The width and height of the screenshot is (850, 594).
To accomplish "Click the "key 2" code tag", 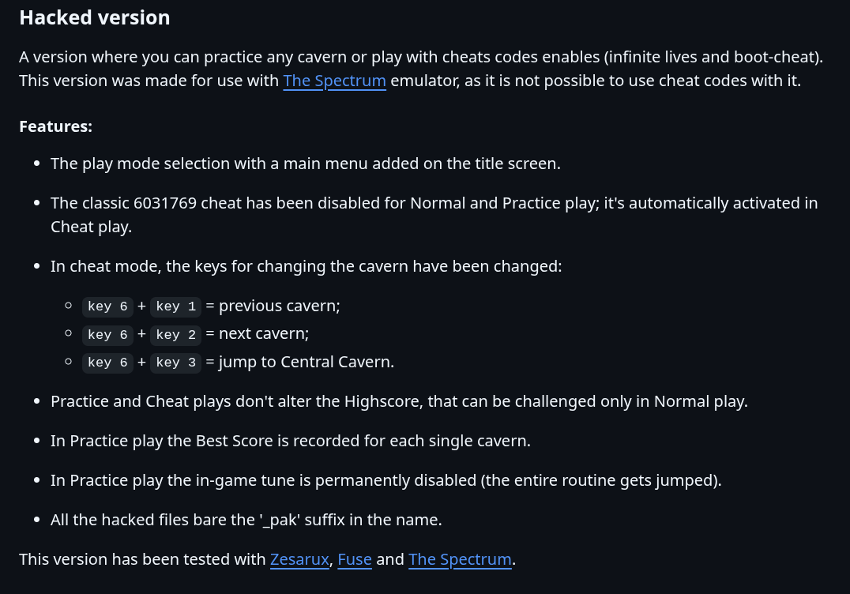I will click(x=175, y=334).
